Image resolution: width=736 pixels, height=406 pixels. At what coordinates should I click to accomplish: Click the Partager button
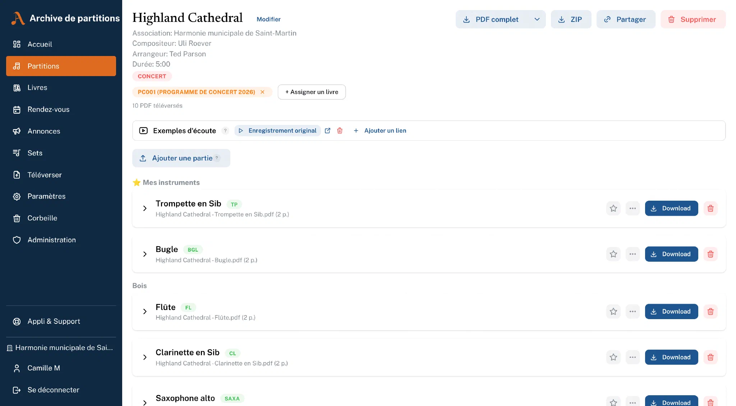(626, 19)
